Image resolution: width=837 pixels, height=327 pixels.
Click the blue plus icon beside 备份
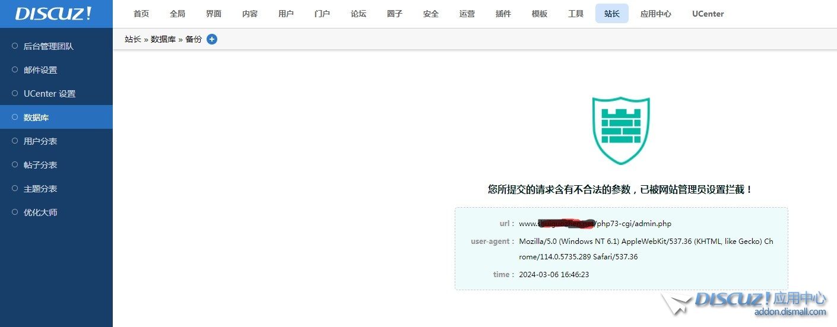[x=212, y=39]
